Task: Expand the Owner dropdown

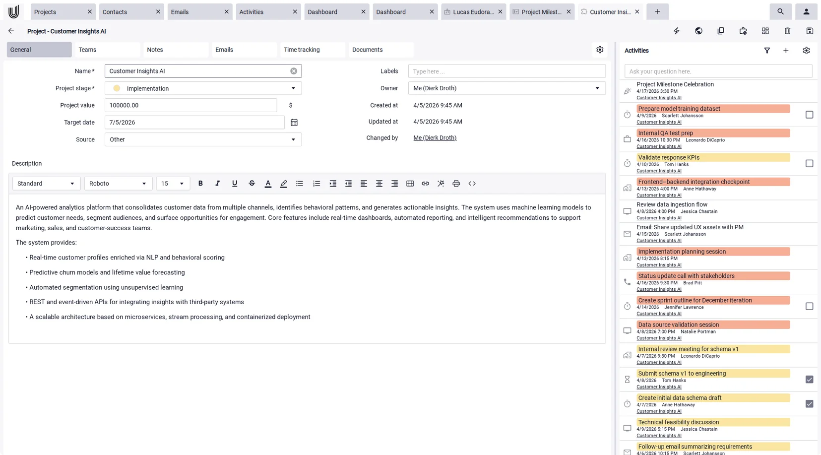Action: 597,88
